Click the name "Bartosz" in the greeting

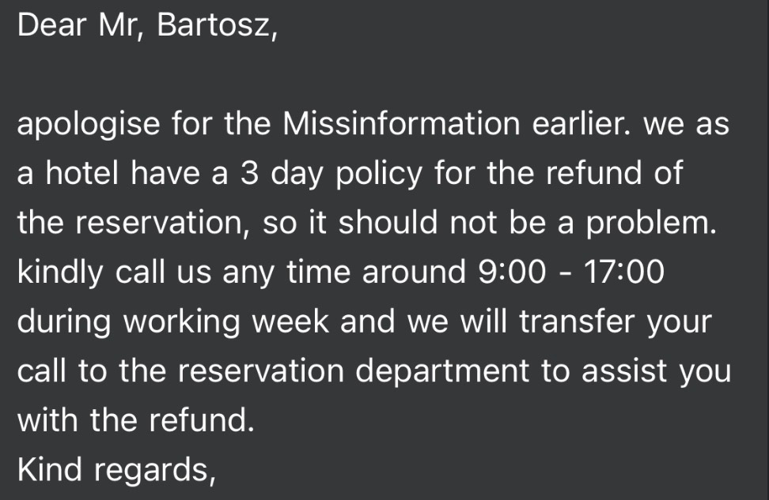click(215, 26)
